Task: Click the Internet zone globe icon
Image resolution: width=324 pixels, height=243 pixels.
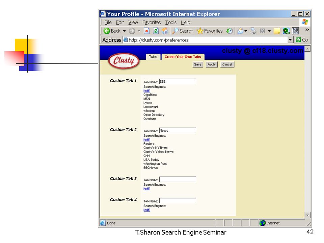Action: (x=262, y=223)
